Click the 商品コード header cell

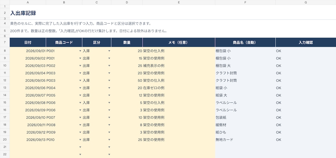click(64, 43)
